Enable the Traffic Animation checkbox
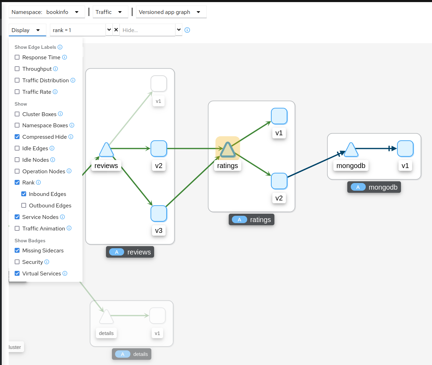Screen dimensions: 432x365 coord(17,228)
